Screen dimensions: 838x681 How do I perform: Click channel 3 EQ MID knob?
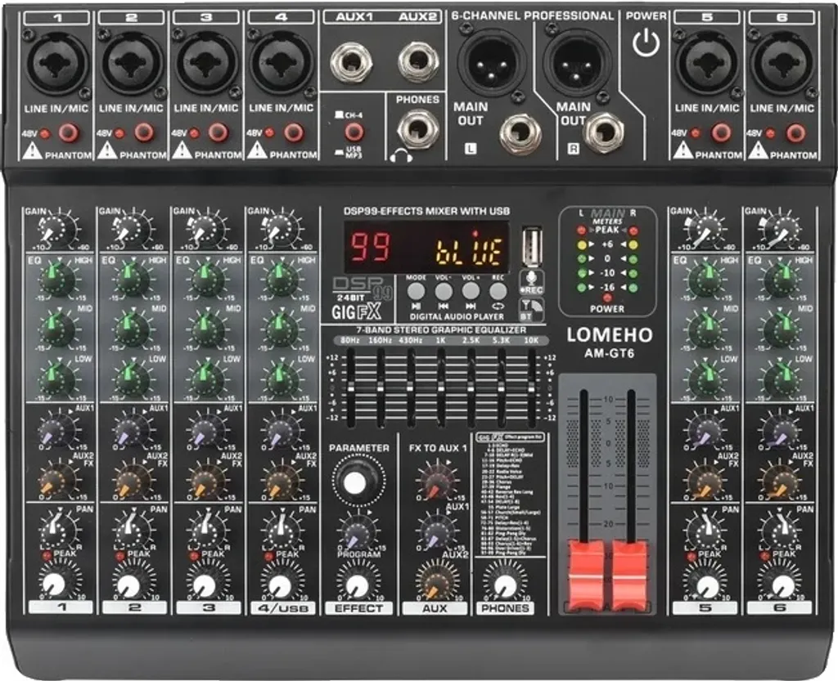[206, 328]
